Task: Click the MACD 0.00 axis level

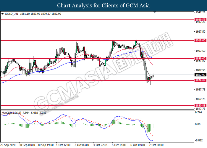Action: 198,124
